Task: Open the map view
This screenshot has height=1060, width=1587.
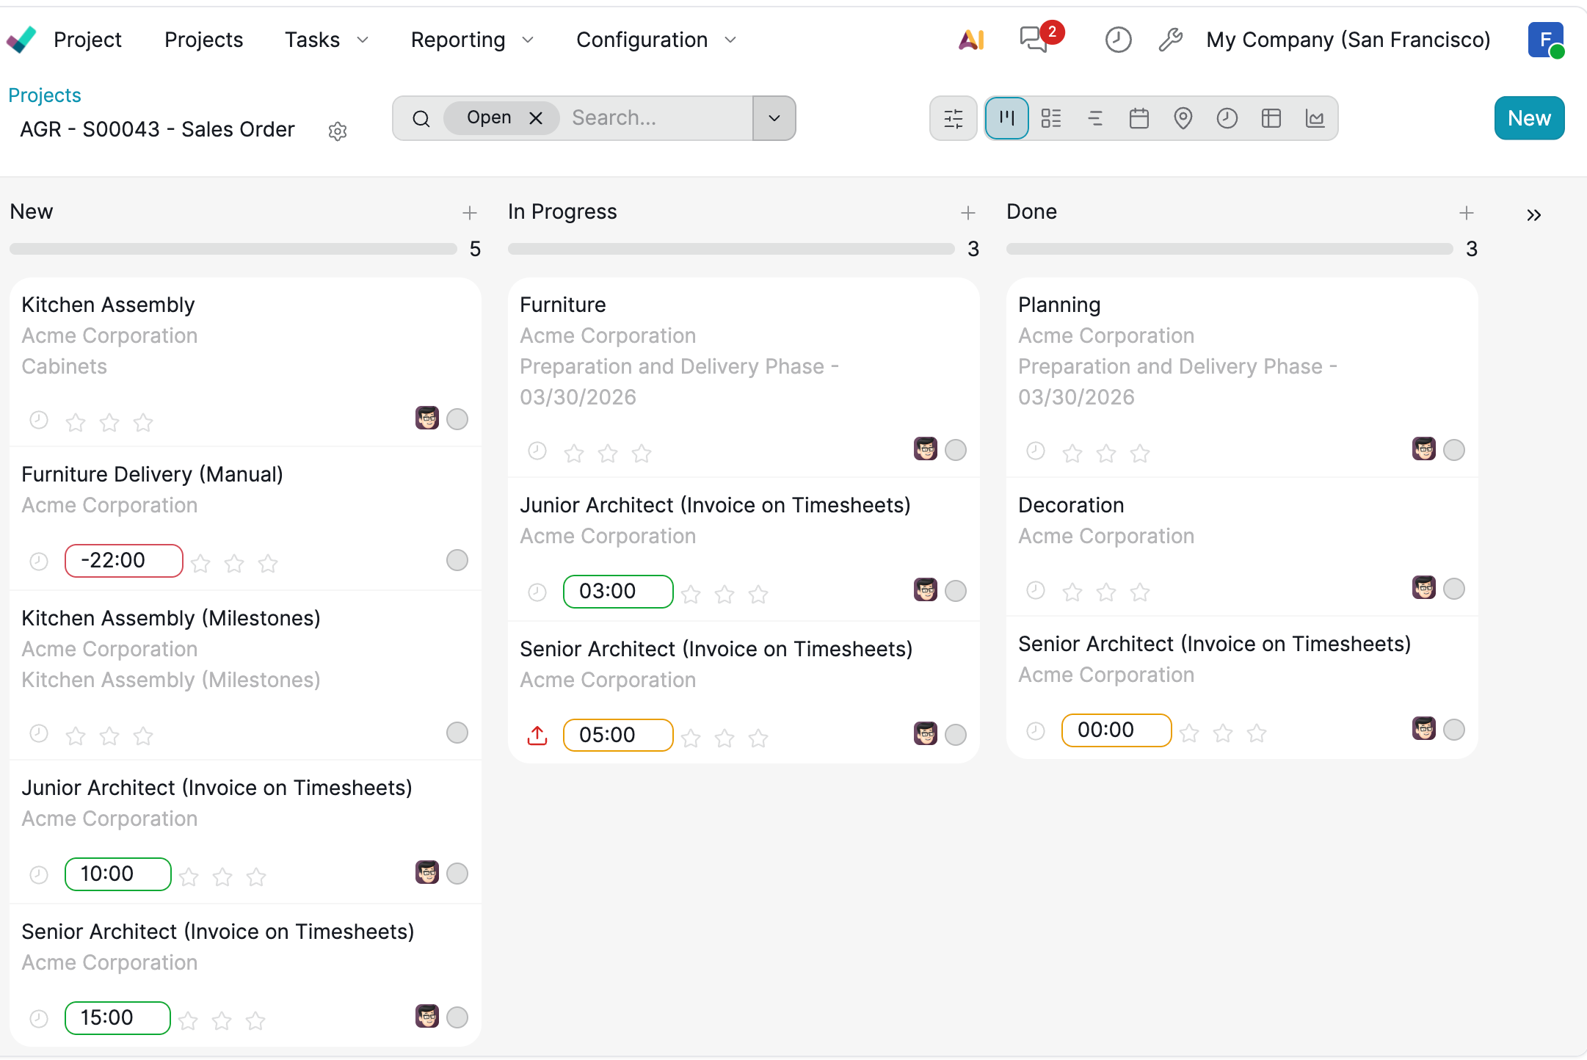Action: point(1183,118)
